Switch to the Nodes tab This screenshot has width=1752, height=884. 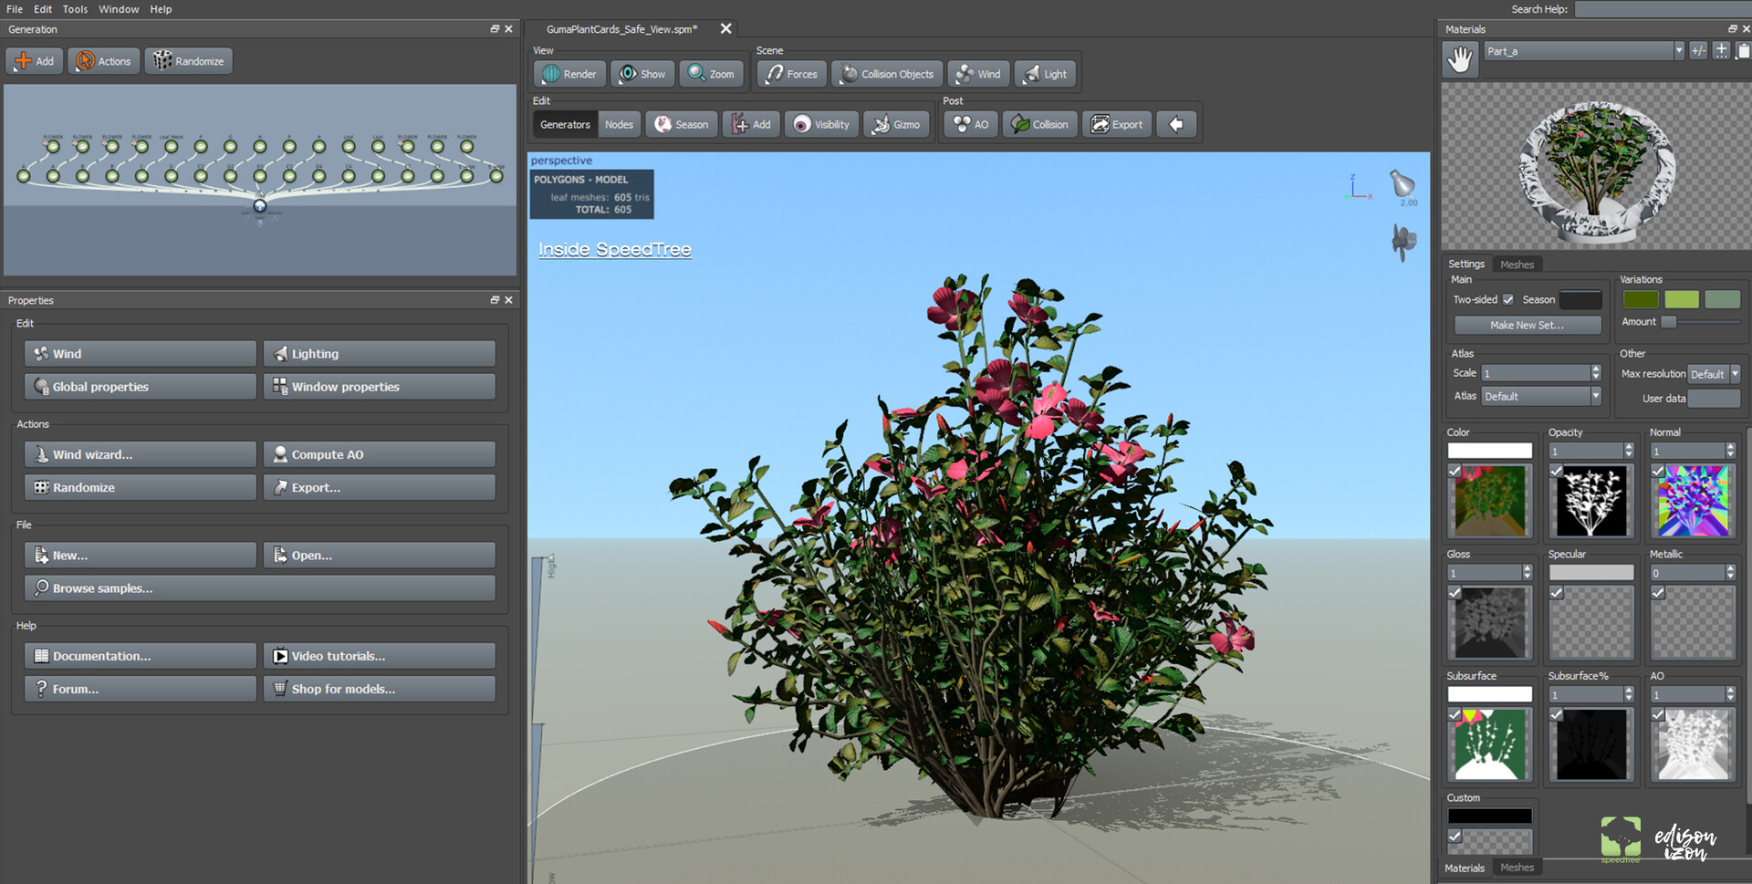point(620,124)
